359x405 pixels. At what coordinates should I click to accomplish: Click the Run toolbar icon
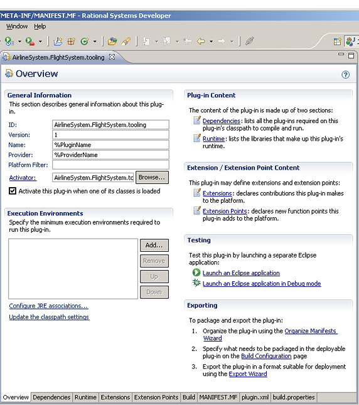(9, 41)
